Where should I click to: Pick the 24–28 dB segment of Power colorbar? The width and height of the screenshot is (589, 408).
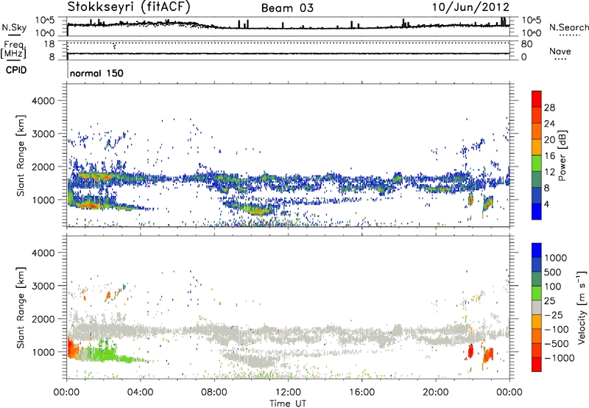tap(537, 115)
